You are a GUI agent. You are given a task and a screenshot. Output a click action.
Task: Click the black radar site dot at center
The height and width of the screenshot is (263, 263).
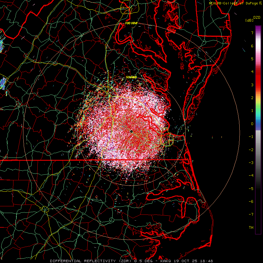[131, 131]
